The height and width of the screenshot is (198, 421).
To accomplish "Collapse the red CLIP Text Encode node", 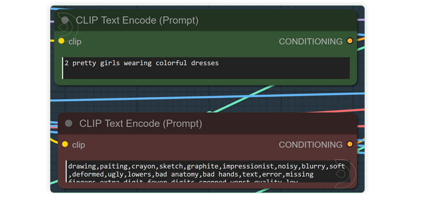I will click(x=68, y=123).
